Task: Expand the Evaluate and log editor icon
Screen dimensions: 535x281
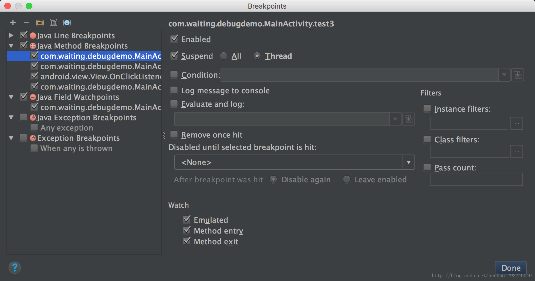Action: pyautogui.click(x=409, y=119)
